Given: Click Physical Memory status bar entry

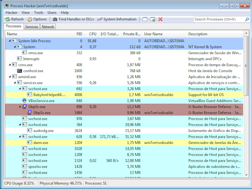Looking at the screenshot, I should click(x=61, y=183).
